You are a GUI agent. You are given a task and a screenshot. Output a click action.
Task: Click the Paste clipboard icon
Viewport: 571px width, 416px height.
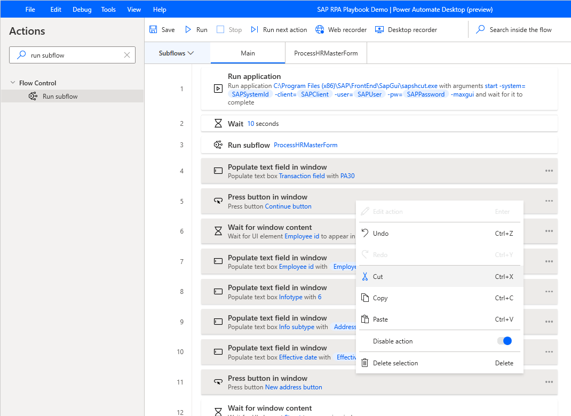point(365,319)
